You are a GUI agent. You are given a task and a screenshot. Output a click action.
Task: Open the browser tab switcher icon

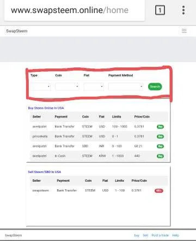(160, 10)
